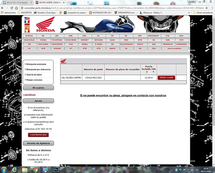The width and height of the screenshot is (215, 173).
Task: Select the Italian flag language icon
Action: point(27,31)
